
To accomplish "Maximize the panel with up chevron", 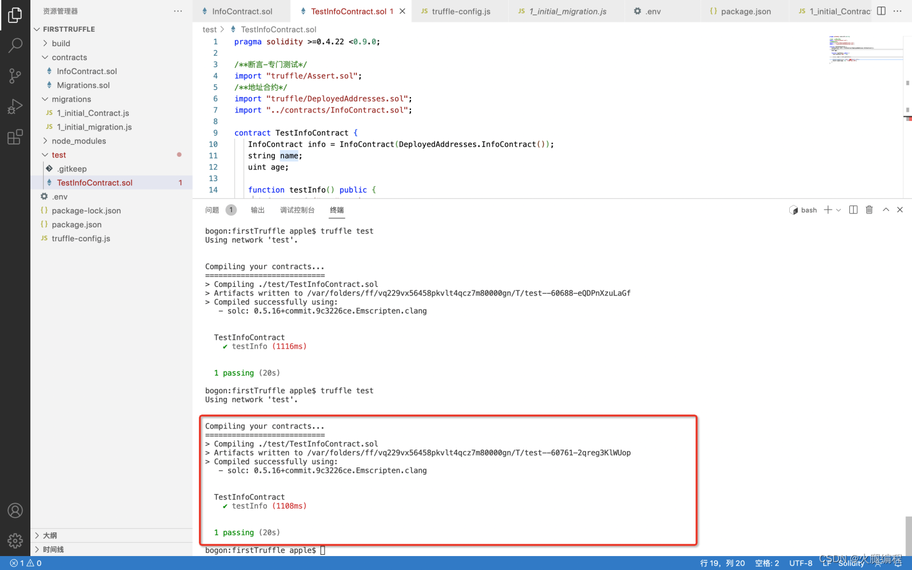I will [886, 210].
